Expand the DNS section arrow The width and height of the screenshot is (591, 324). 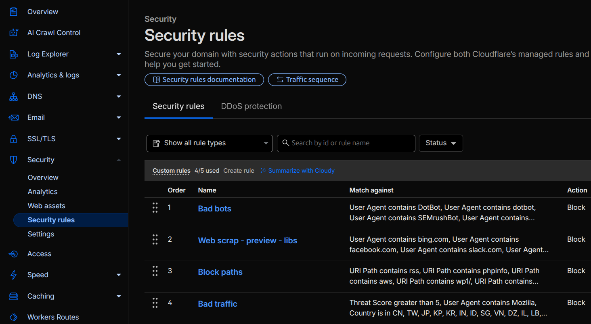(119, 96)
